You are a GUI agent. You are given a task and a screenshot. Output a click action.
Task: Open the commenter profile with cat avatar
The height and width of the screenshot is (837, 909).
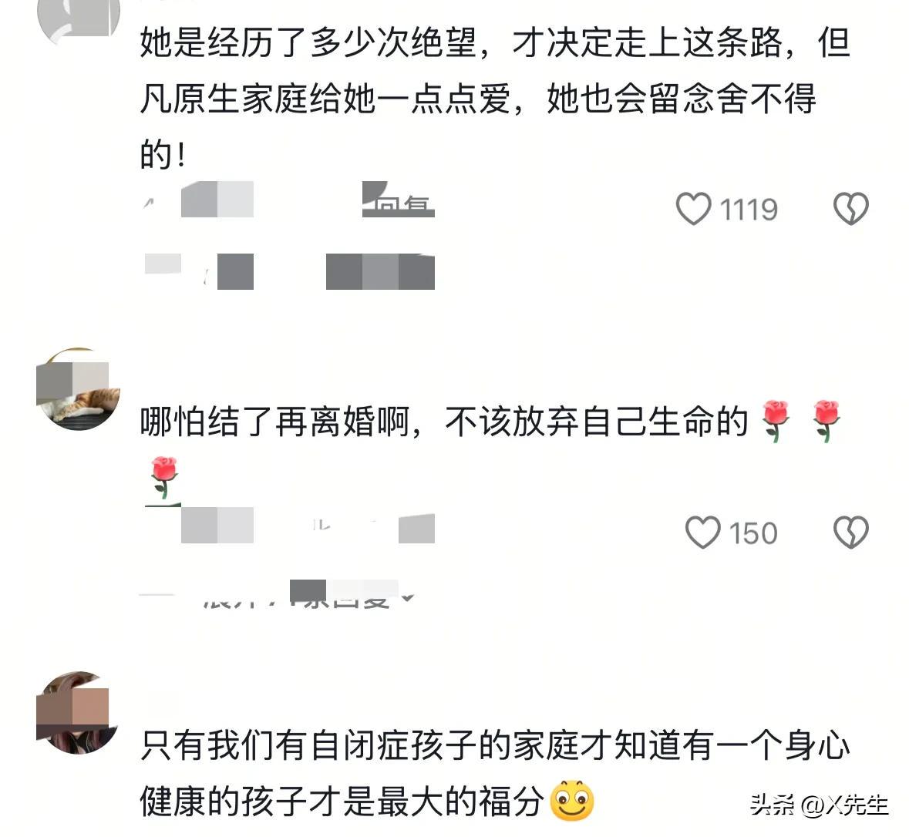pyautogui.click(x=78, y=389)
